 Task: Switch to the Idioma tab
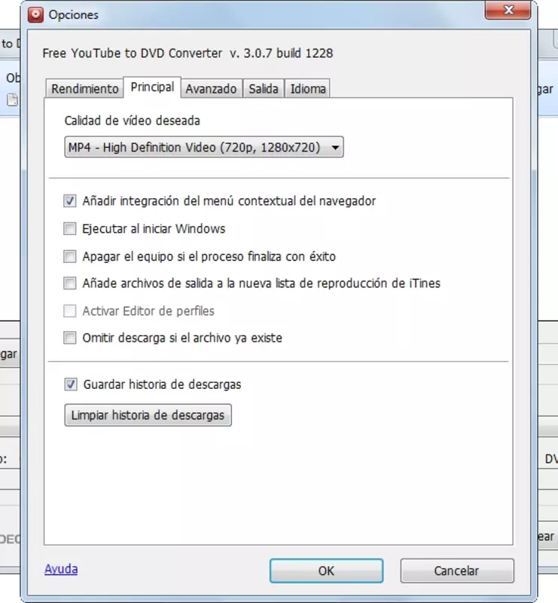coord(307,89)
